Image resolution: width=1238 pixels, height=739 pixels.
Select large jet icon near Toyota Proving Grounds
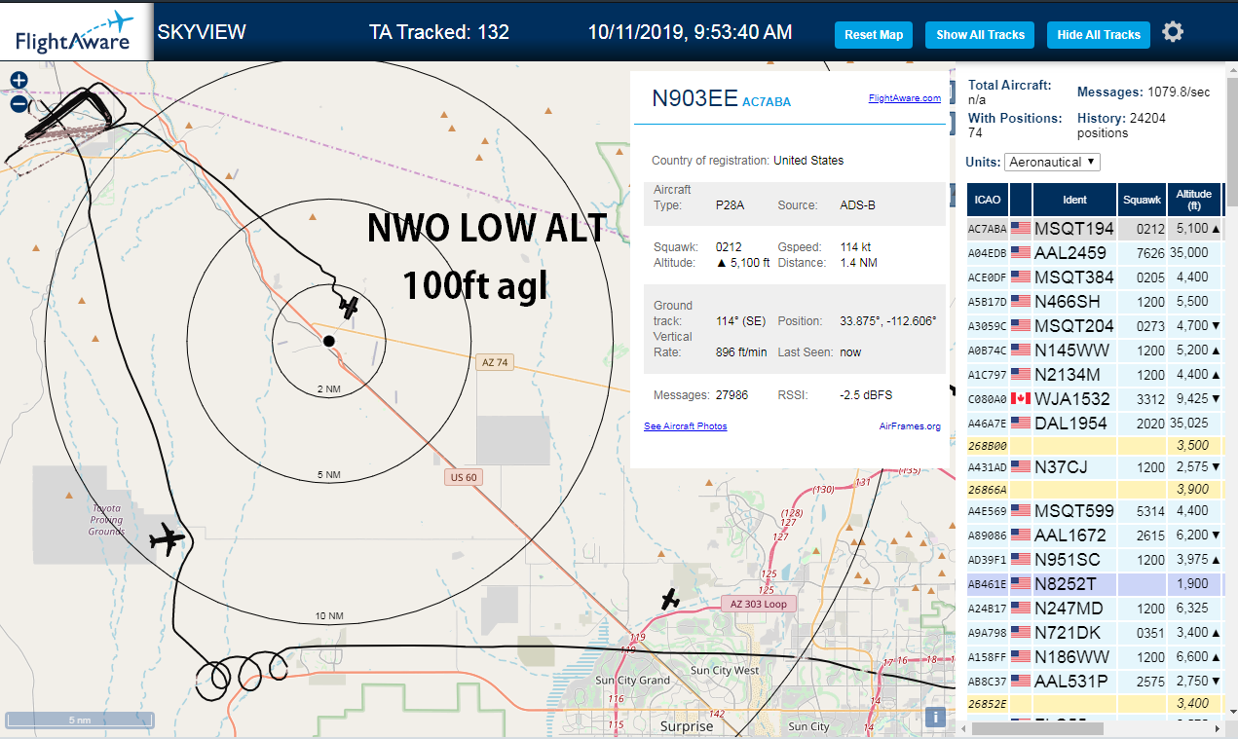pos(169,538)
